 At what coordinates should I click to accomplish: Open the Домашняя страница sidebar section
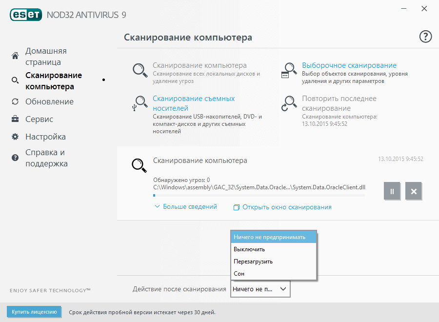(x=44, y=56)
